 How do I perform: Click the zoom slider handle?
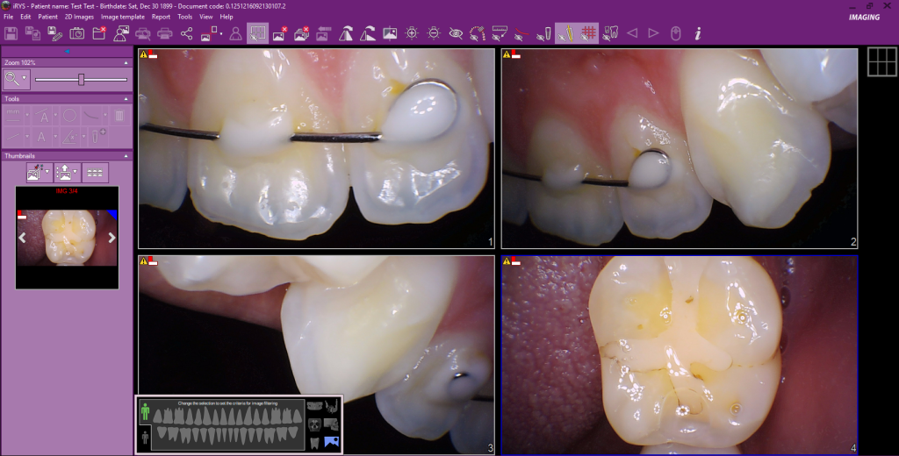81,79
